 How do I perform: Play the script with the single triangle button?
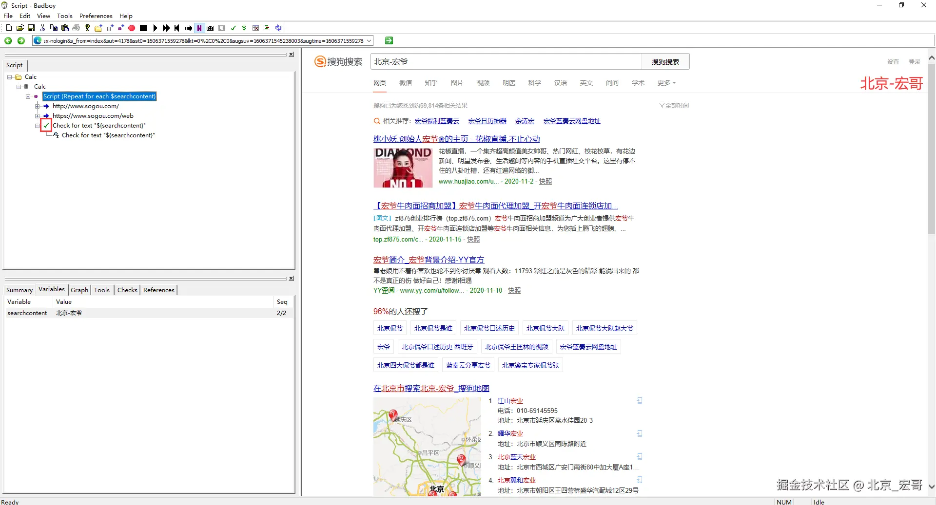coord(155,28)
